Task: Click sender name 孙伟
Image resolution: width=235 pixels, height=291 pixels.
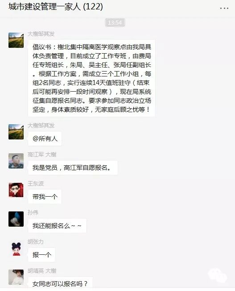Action: 33,213
